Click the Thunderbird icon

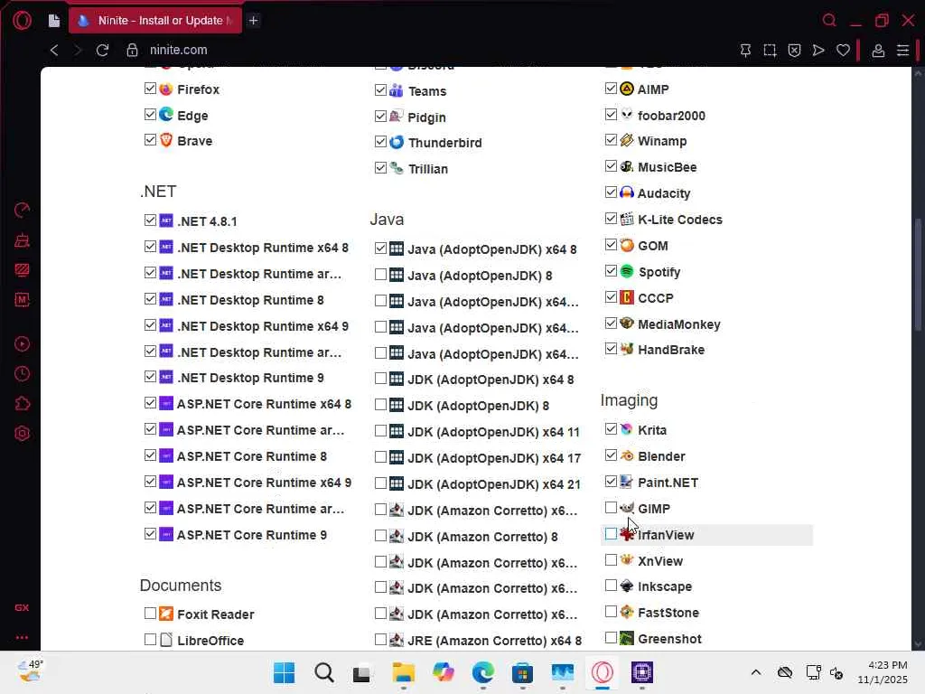397,142
